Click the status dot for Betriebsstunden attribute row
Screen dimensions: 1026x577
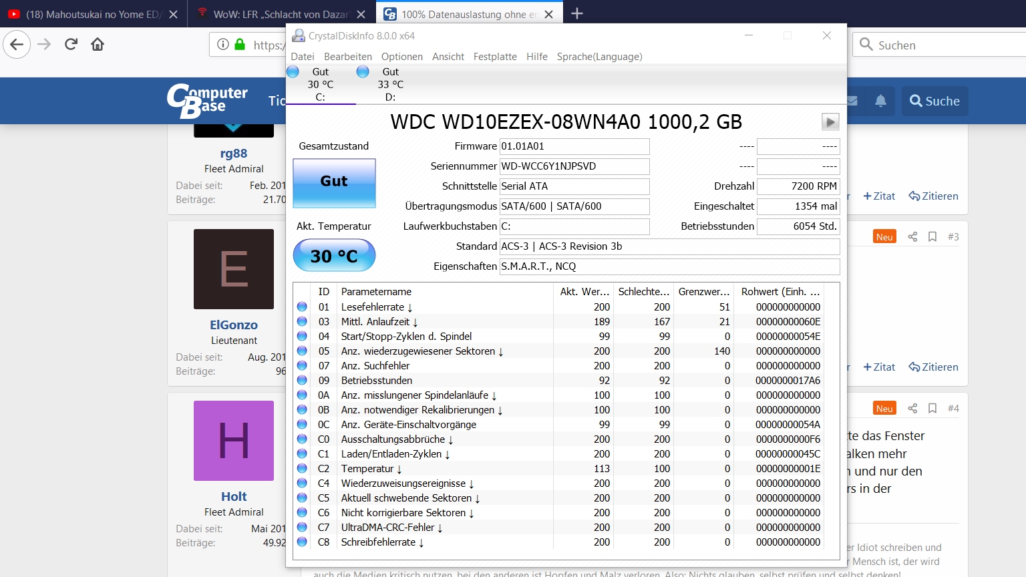point(302,380)
